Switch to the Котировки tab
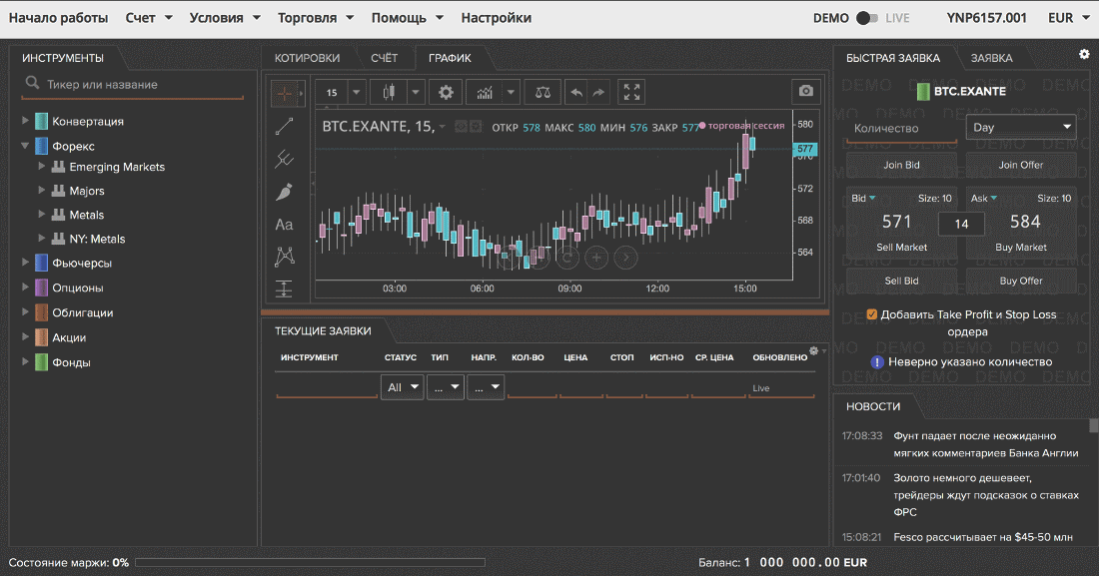The width and height of the screenshot is (1099, 576). pyautogui.click(x=307, y=58)
